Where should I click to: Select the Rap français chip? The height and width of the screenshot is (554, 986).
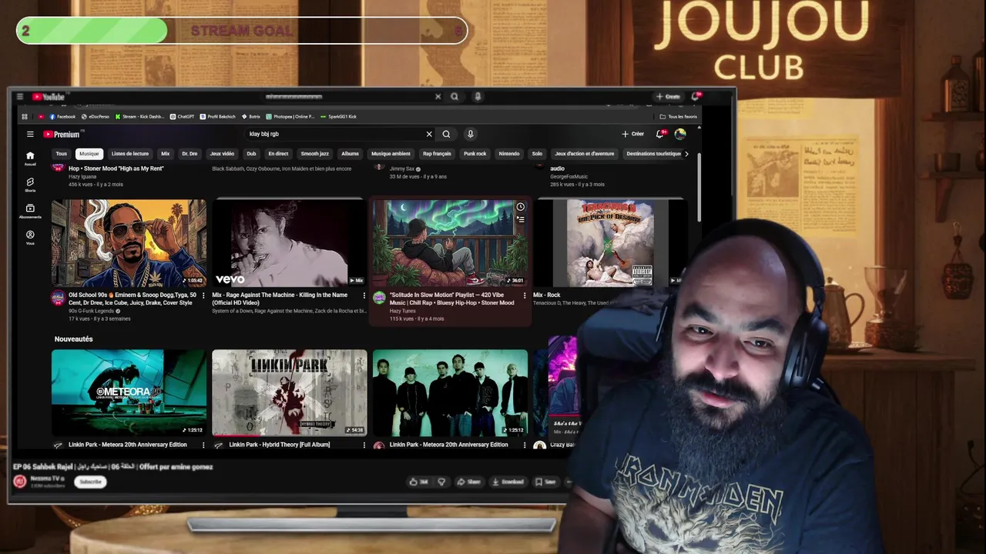(437, 154)
